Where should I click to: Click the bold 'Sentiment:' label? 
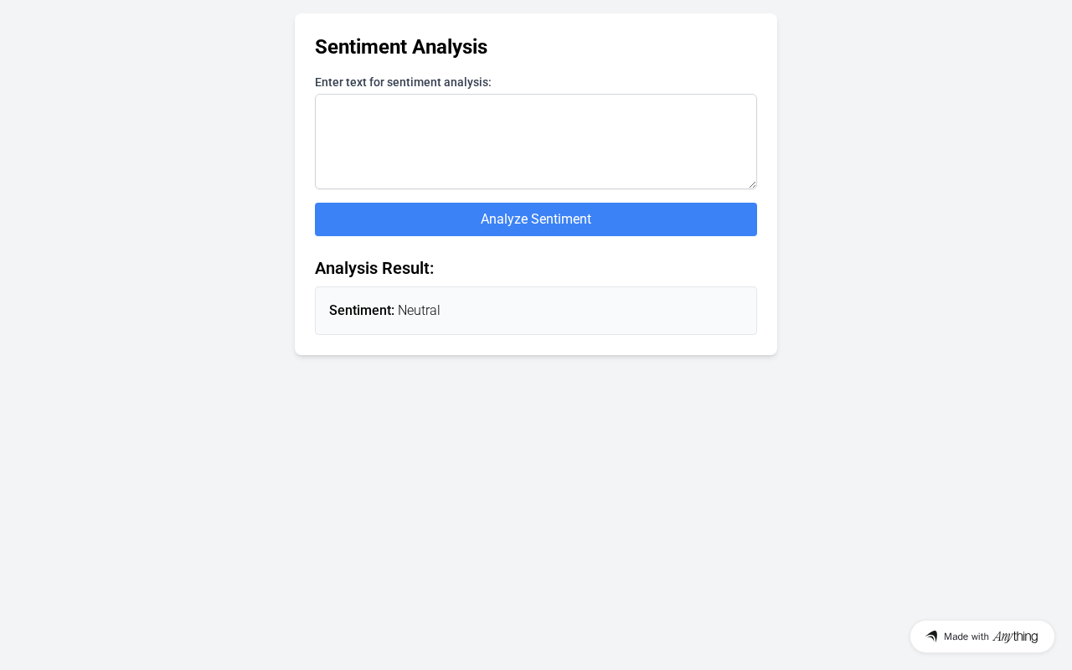362,311
